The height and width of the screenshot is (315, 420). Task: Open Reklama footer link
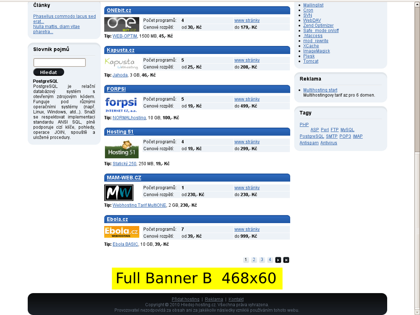[214, 299]
